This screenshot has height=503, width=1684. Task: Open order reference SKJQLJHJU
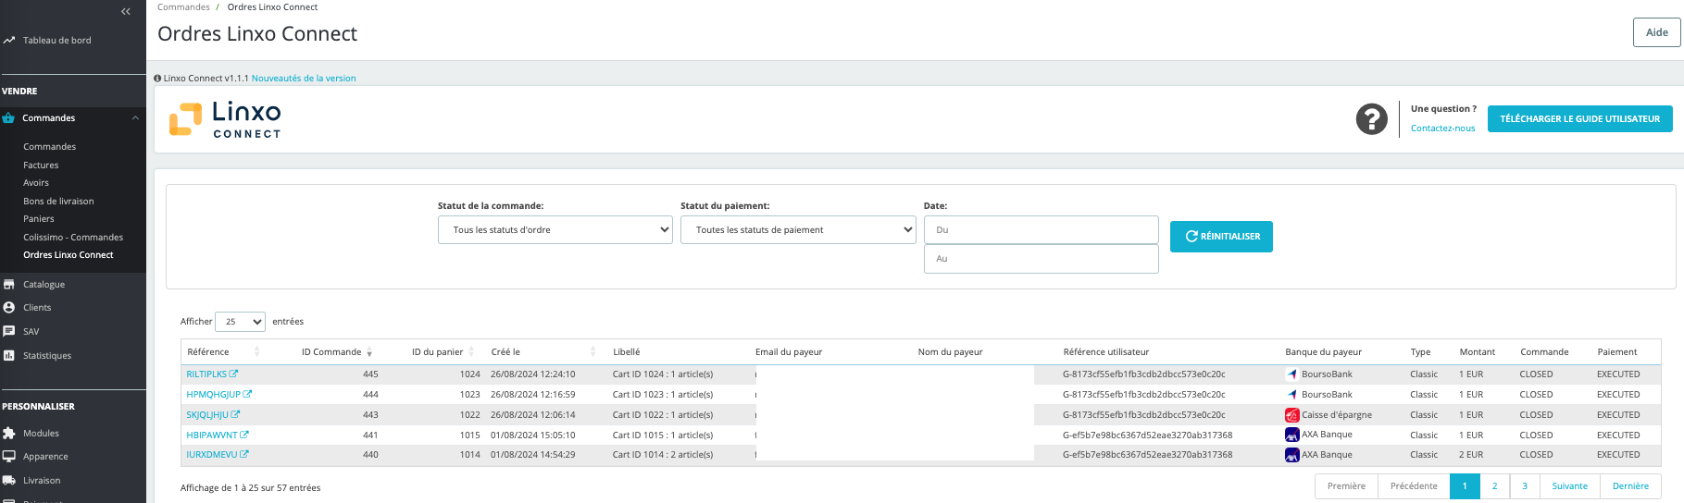click(207, 414)
